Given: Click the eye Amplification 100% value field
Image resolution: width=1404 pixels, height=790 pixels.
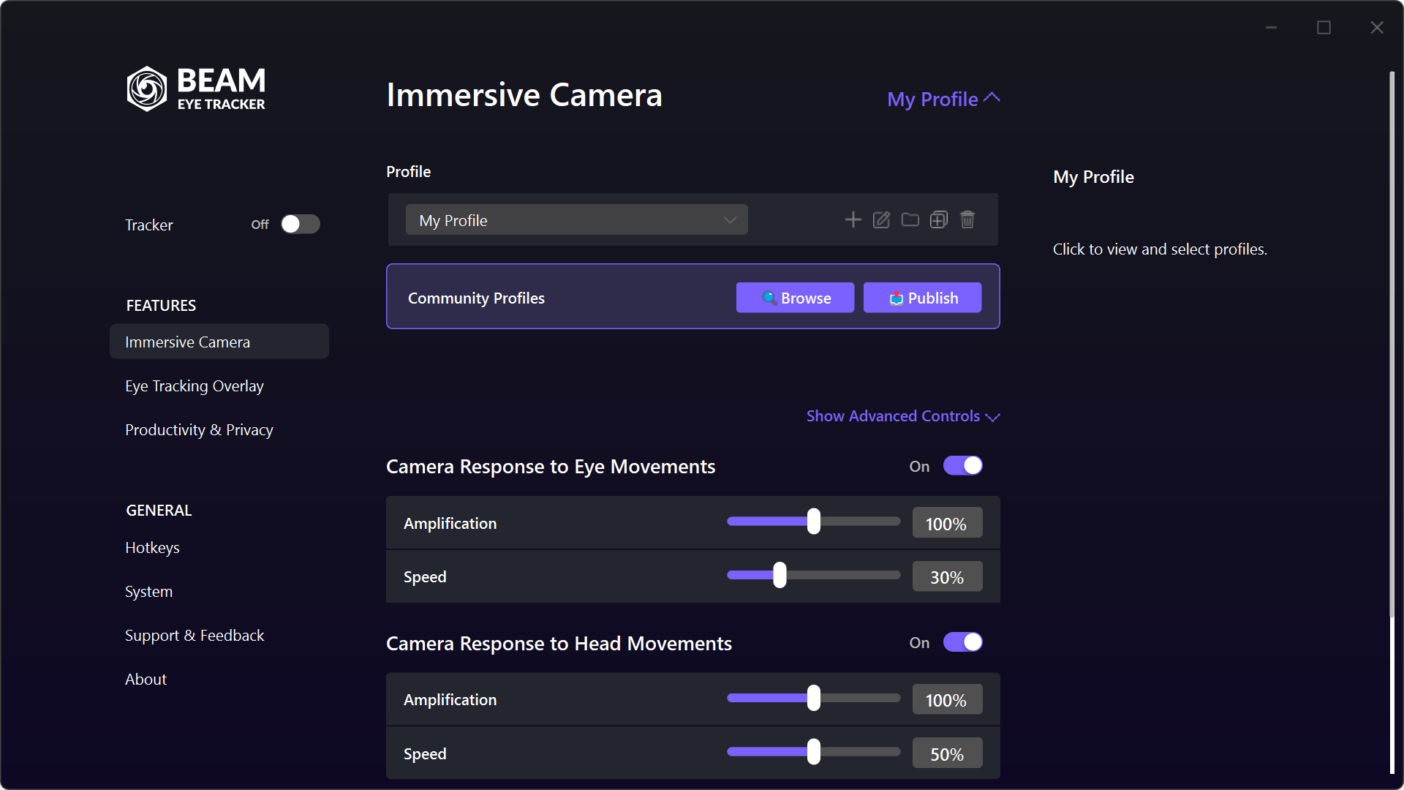Looking at the screenshot, I should point(947,524).
